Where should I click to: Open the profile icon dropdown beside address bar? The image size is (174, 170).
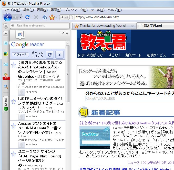pos(64,17)
